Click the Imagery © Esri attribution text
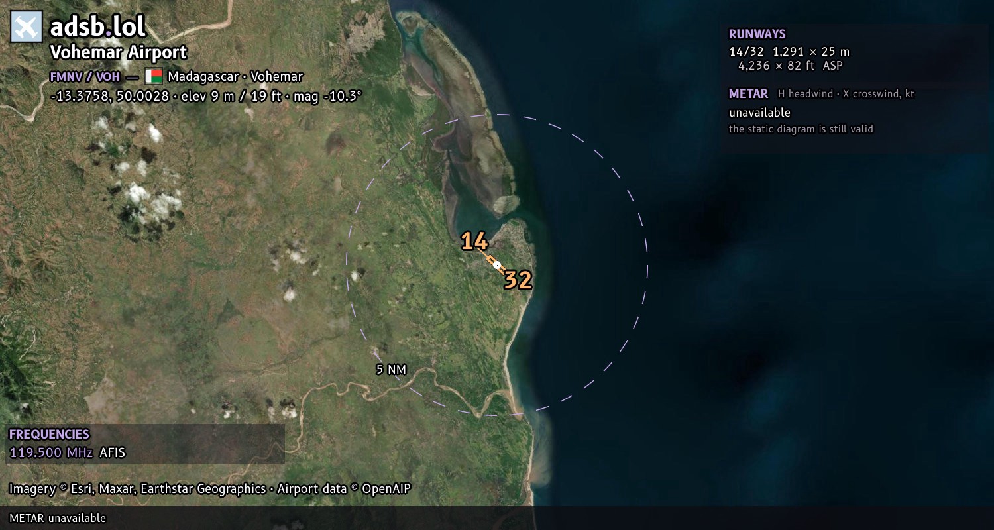Image resolution: width=994 pixels, height=530 pixels. tap(137, 489)
